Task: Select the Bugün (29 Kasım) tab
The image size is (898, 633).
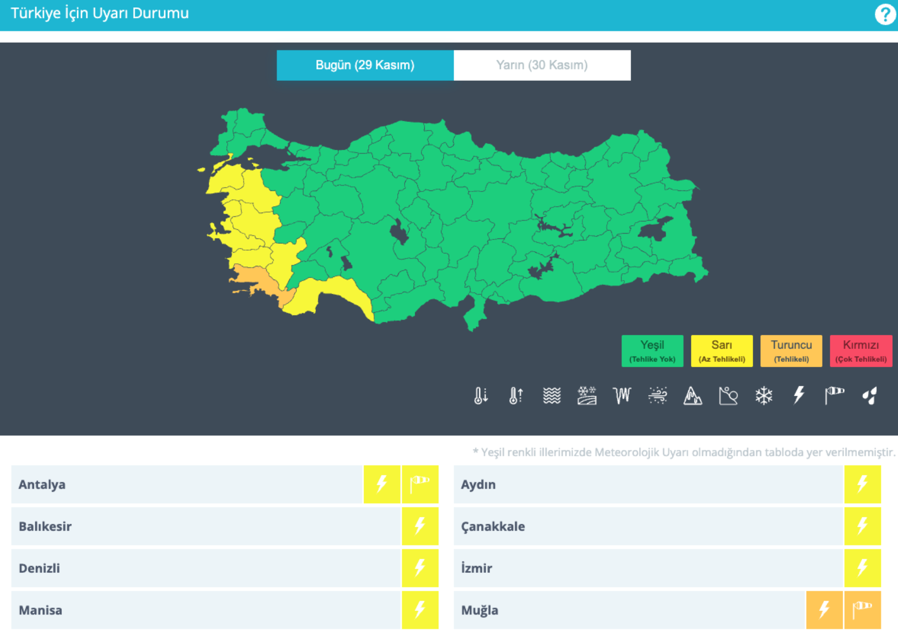Action: point(365,65)
